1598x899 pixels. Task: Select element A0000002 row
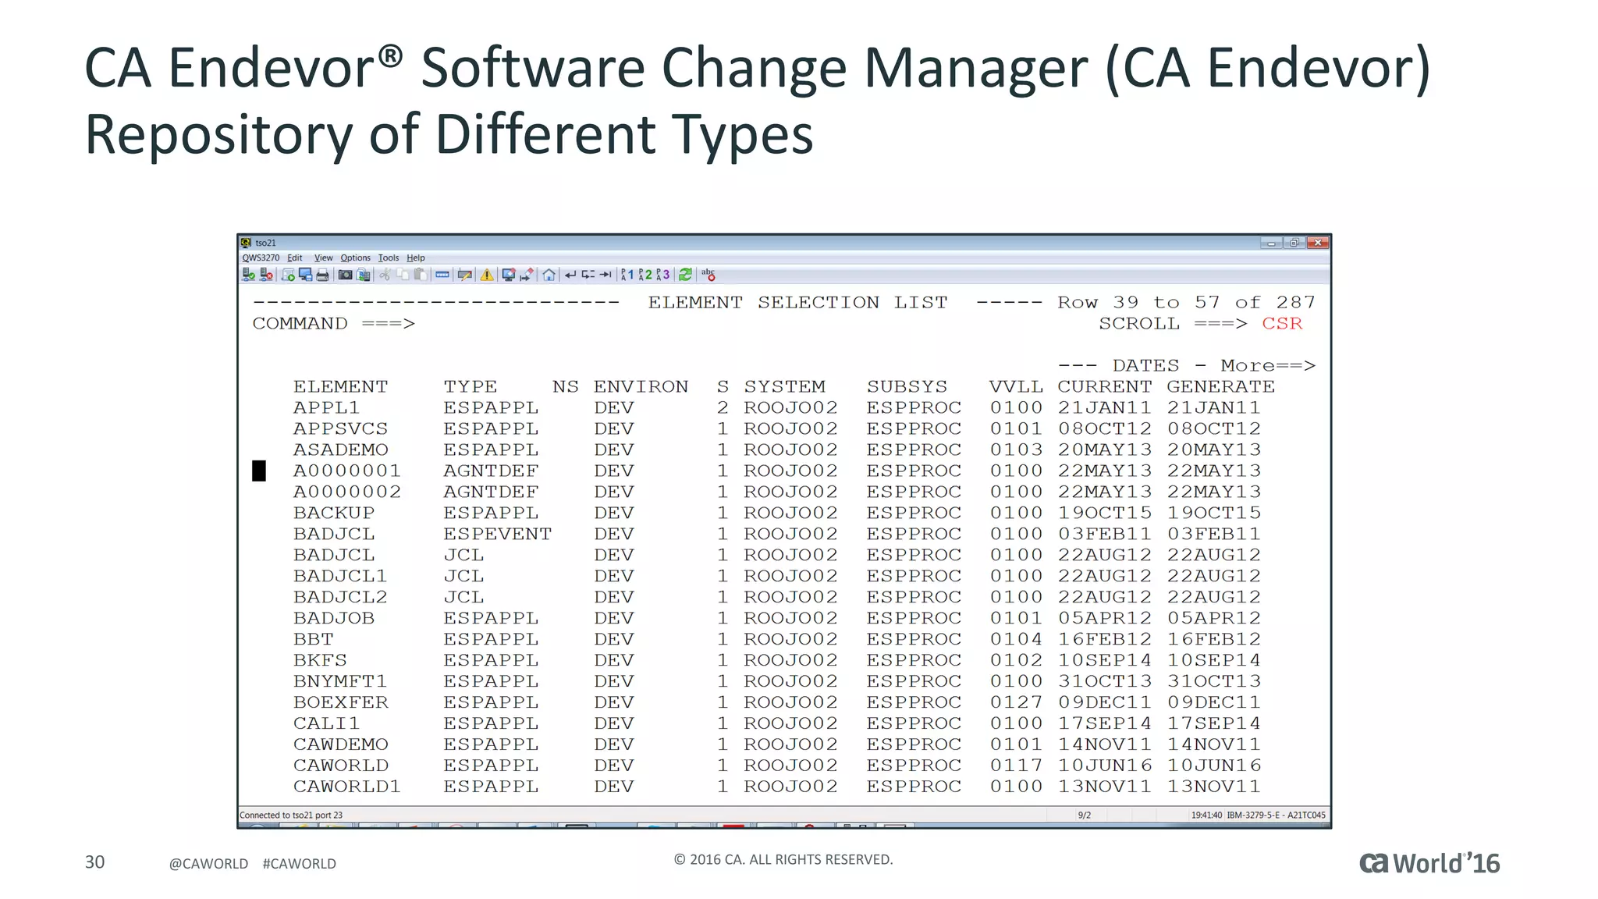[776, 492]
